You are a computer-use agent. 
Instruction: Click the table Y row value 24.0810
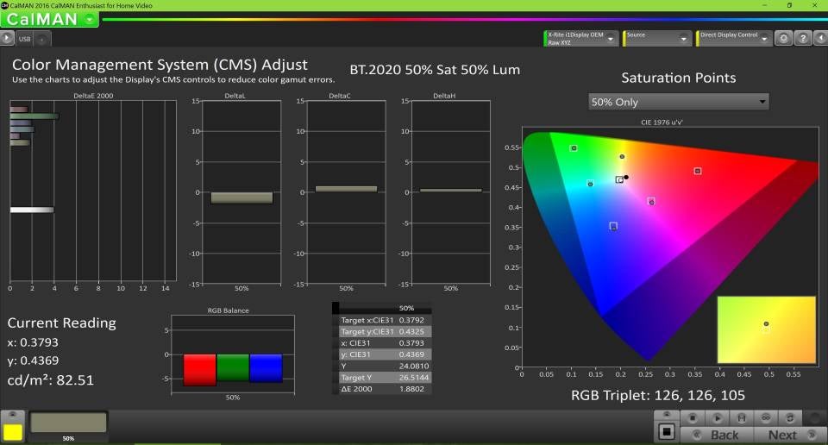(x=414, y=366)
